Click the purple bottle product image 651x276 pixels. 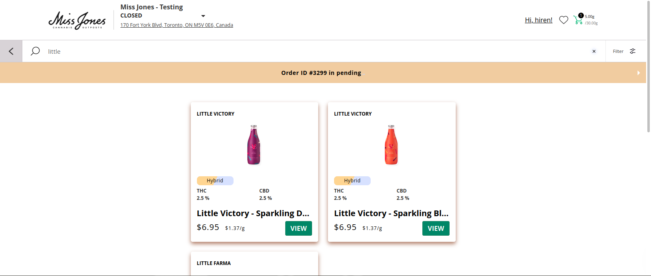tap(254, 145)
